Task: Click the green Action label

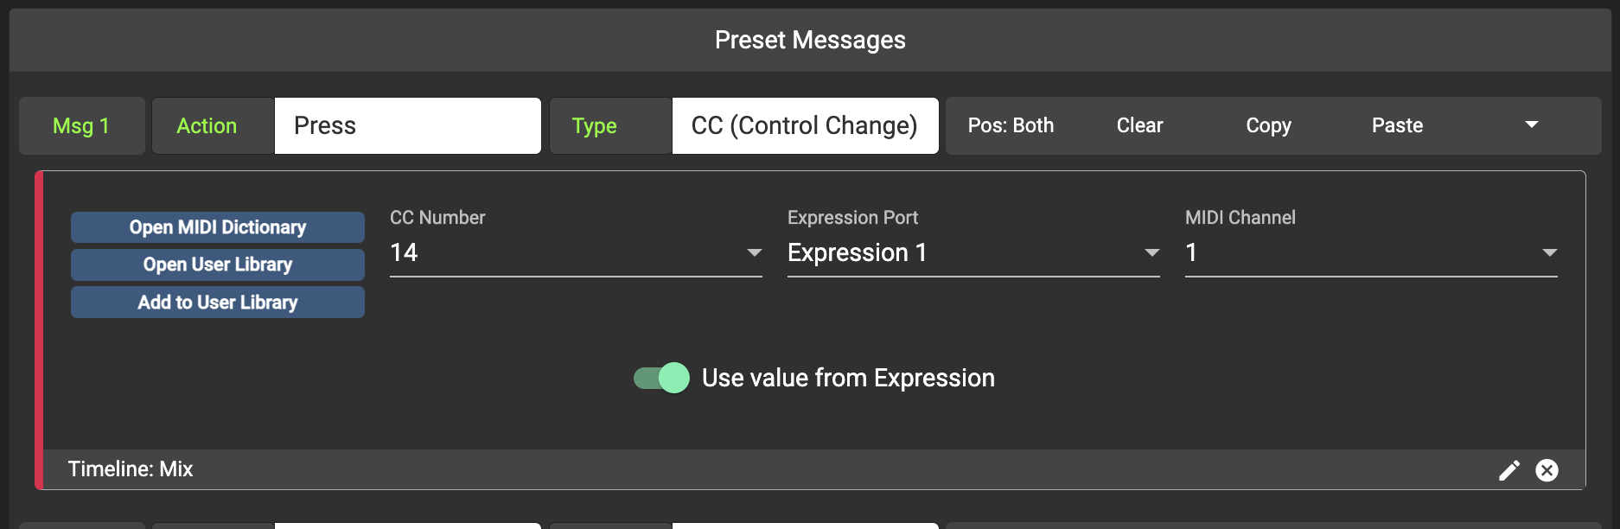Action: click(207, 125)
